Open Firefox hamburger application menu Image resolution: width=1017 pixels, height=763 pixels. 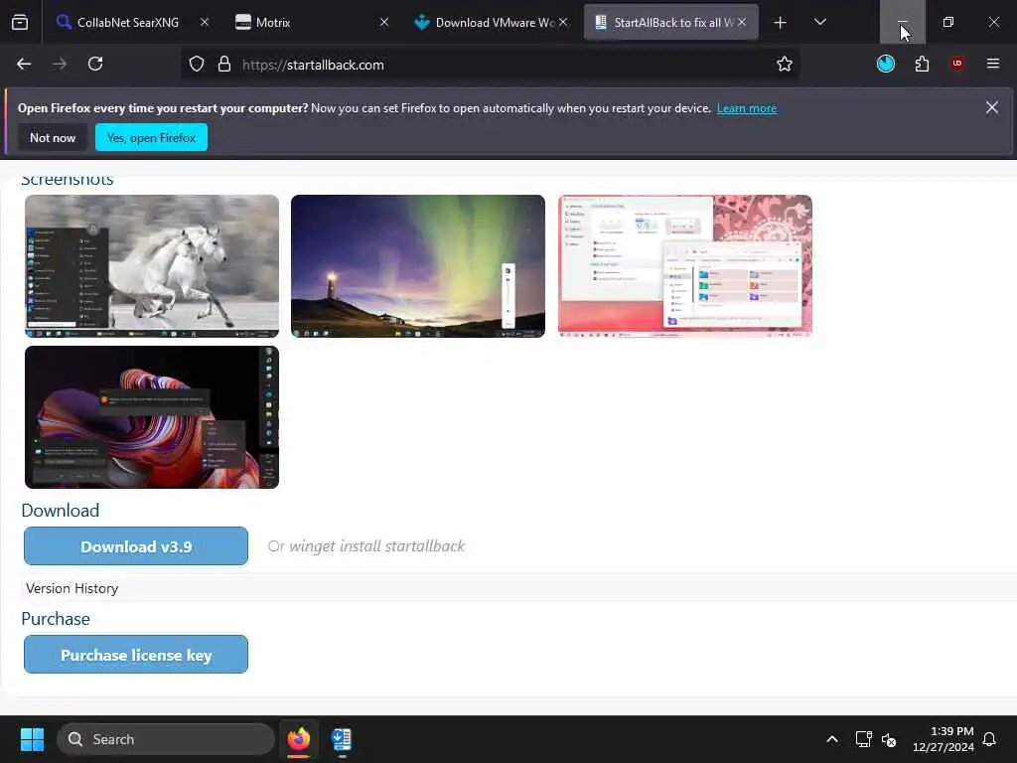(992, 64)
